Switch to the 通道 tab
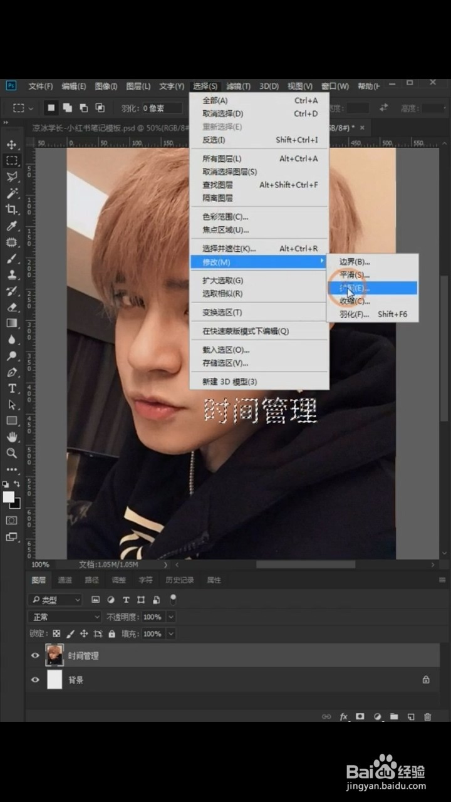451x802 pixels. (x=65, y=580)
